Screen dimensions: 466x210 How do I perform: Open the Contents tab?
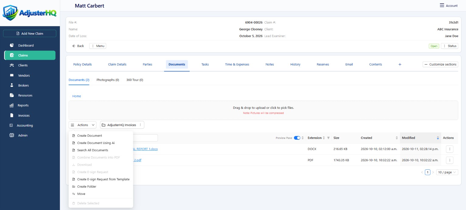pyautogui.click(x=376, y=64)
